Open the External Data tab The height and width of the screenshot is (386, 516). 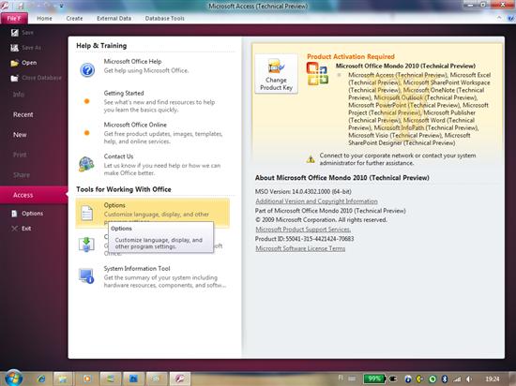tap(114, 19)
